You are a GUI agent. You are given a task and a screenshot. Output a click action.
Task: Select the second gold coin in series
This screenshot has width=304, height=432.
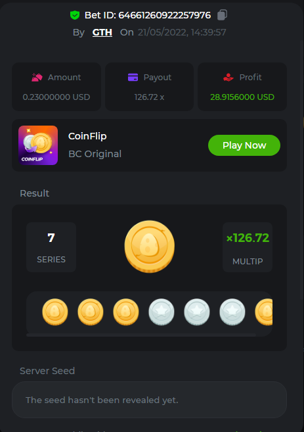(x=91, y=312)
